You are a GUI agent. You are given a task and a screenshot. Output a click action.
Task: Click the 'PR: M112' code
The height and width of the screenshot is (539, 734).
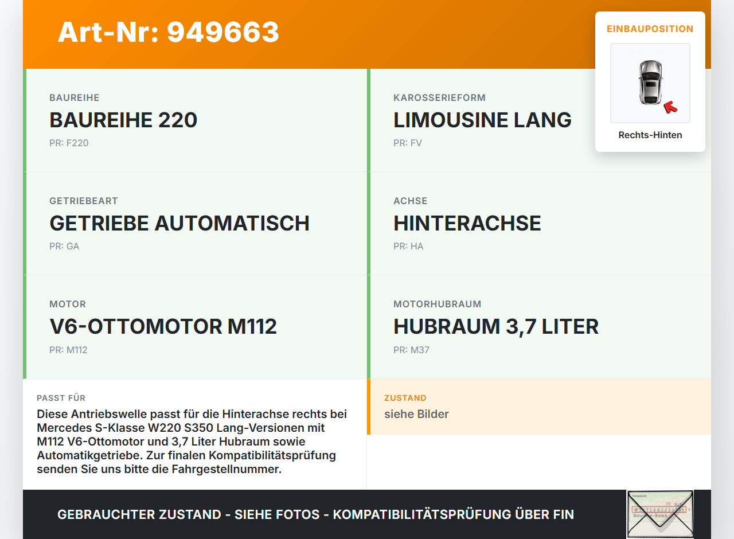tap(68, 350)
